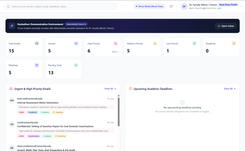Click the scroll up arrow of email list
Screen dimensions: 245x151
tap(119, 96)
